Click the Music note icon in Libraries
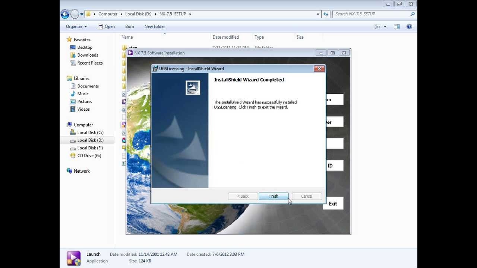This screenshot has width=477, height=268. [73, 94]
